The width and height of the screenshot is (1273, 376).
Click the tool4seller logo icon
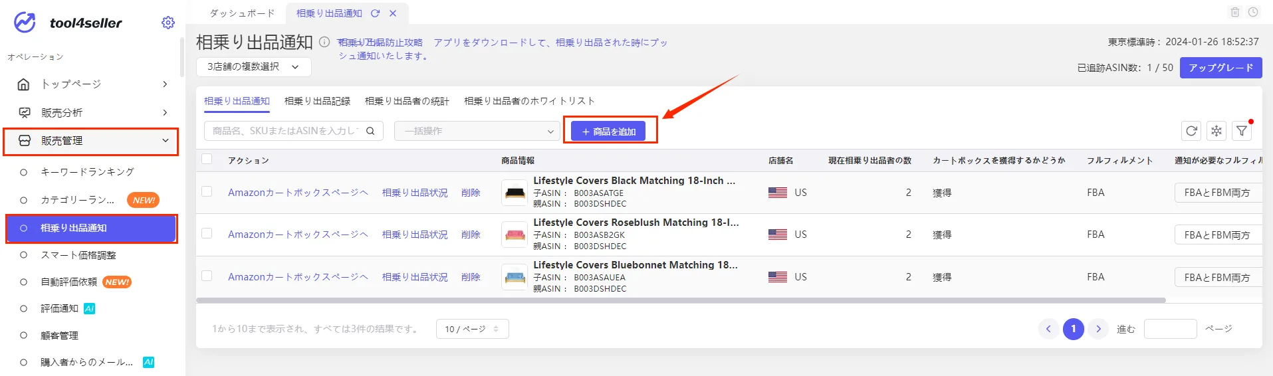tap(25, 23)
